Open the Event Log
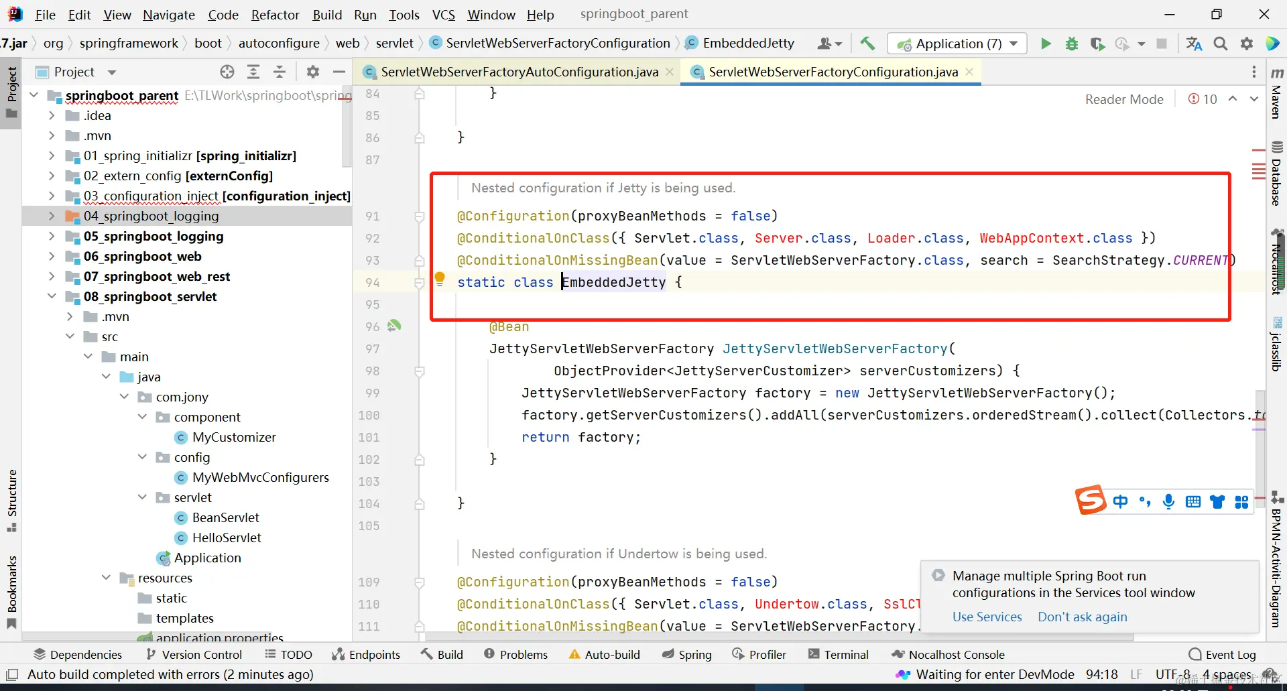 1222,654
